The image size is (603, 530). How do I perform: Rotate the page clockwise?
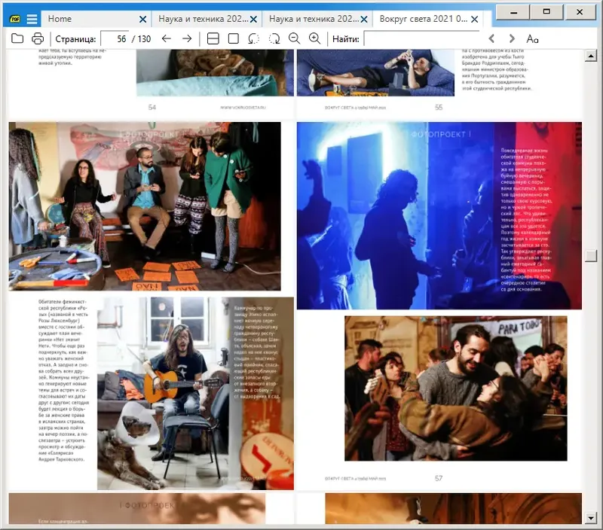pyautogui.click(x=274, y=38)
